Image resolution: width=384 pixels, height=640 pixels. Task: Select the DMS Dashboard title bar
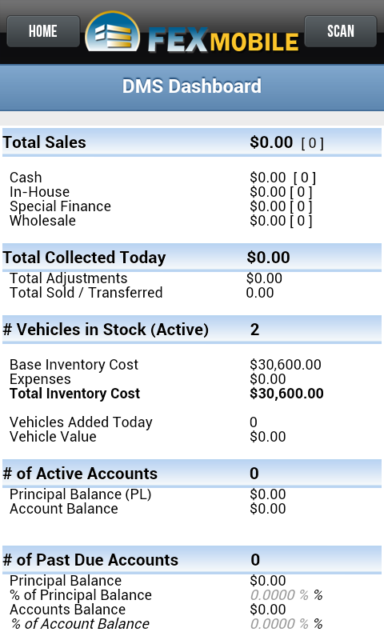pos(192,87)
